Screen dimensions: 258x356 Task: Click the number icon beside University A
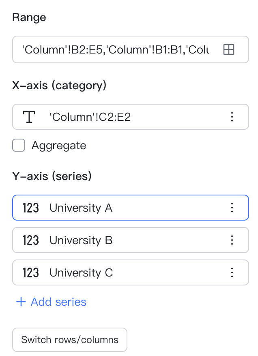[x=31, y=208]
